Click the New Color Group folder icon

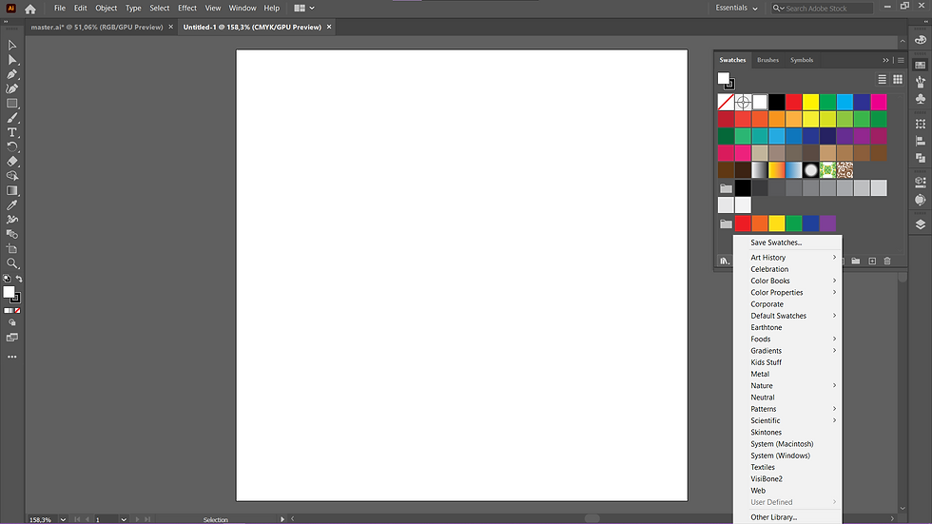tap(856, 261)
